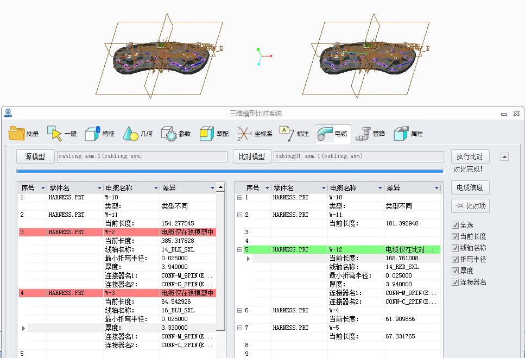The height and width of the screenshot is (358, 525).
Task: Enable the 全选 (select all) checkbox
Action: click(454, 225)
